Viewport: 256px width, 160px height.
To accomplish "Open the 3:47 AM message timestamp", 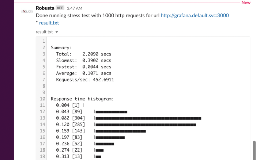I will coord(75,8).
